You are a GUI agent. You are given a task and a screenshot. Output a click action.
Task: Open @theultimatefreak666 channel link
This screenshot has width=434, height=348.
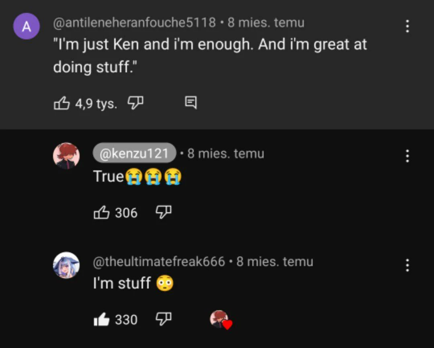pyautogui.click(x=159, y=262)
